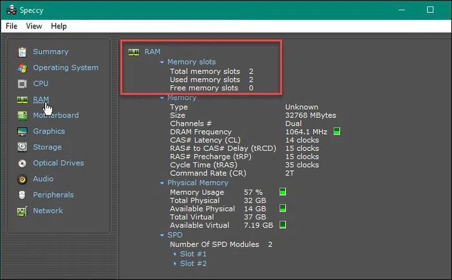452x280 pixels.
Task: Click the Used memory slots row
Action: (212, 80)
